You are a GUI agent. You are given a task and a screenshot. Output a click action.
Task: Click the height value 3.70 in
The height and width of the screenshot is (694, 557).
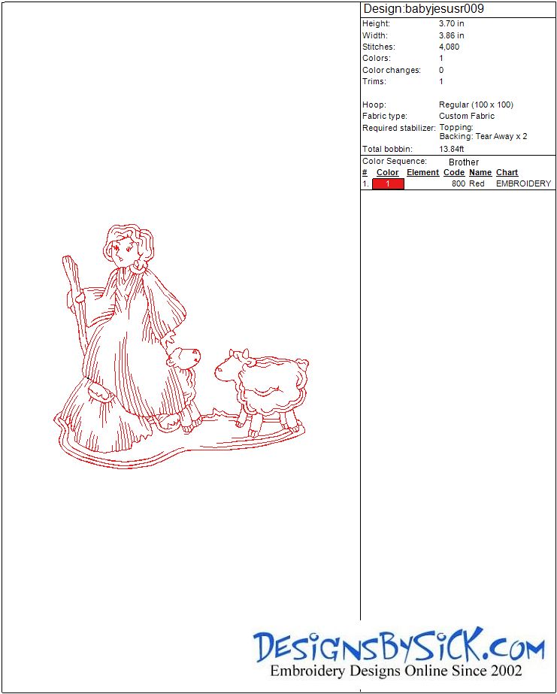(x=451, y=23)
